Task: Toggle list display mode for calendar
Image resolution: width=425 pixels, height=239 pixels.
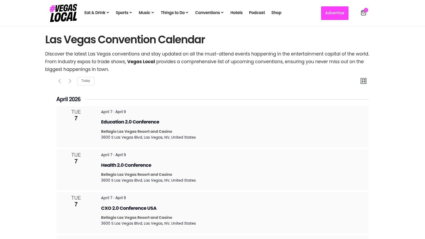Action: pos(363,81)
